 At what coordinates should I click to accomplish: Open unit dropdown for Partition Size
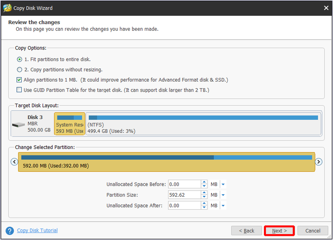click(223, 195)
